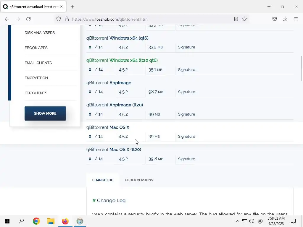Open the DISK ANALYSERS category
This screenshot has width=303, height=227.
(x=40, y=33)
